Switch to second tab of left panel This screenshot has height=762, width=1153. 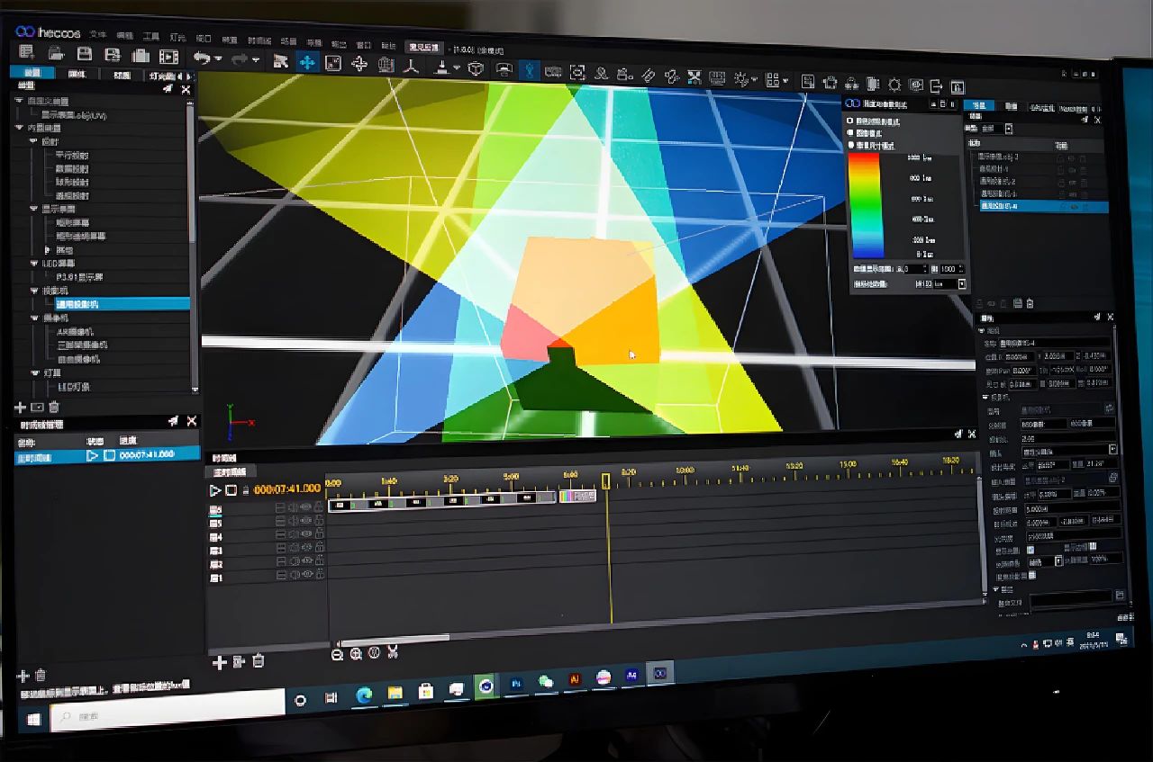(x=77, y=74)
